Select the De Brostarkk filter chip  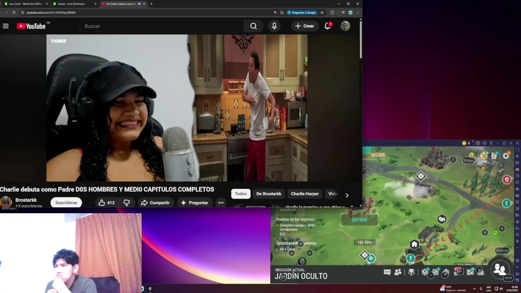[x=269, y=194]
